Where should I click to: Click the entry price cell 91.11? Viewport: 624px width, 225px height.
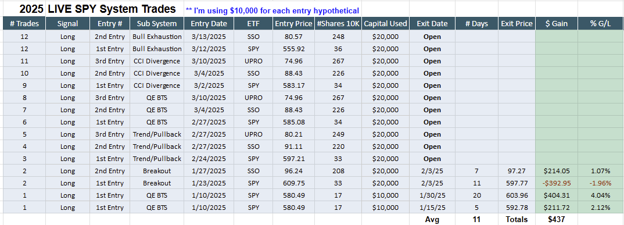[x=293, y=147]
